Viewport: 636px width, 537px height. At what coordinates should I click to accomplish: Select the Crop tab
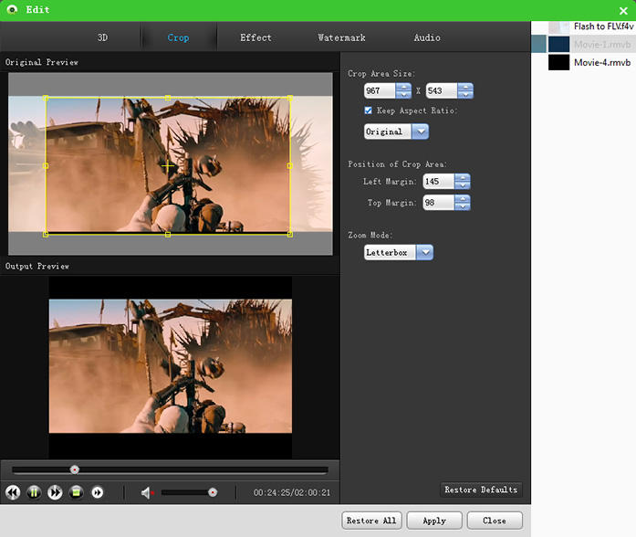click(x=178, y=37)
